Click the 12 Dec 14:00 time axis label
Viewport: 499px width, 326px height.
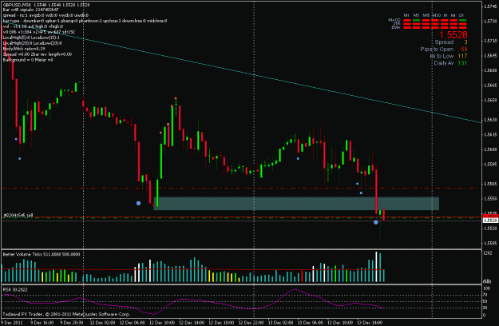[193, 323]
